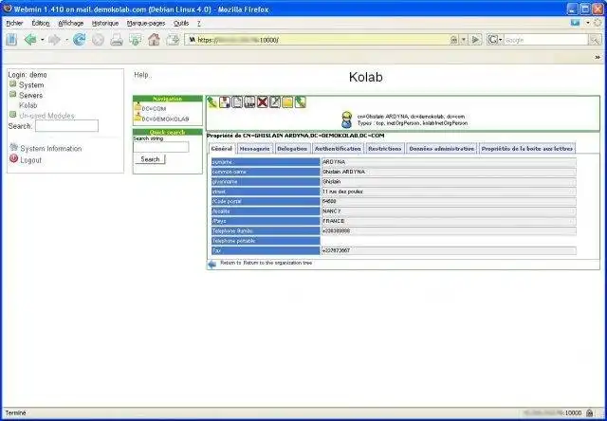The width and height of the screenshot is (607, 421).
Task: Expand the bookmarks toolbar overflow chevron
Action: [598, 57]
